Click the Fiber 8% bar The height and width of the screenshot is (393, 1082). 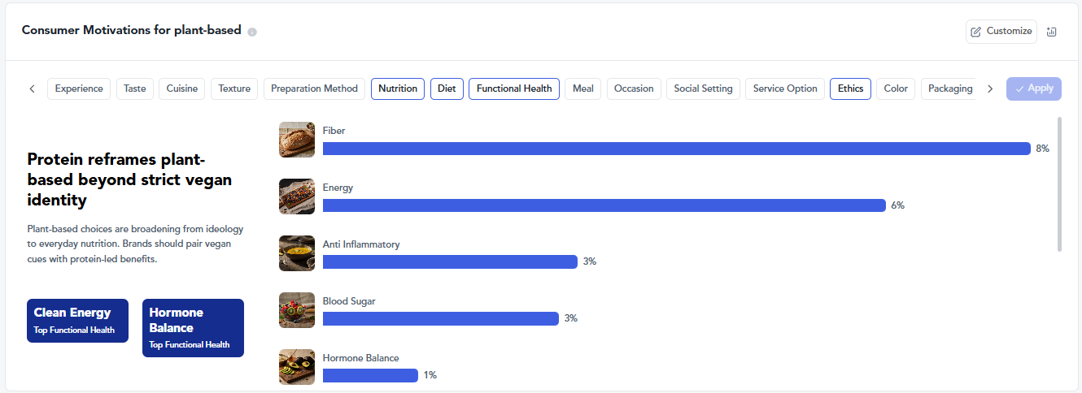pos(676,149)
